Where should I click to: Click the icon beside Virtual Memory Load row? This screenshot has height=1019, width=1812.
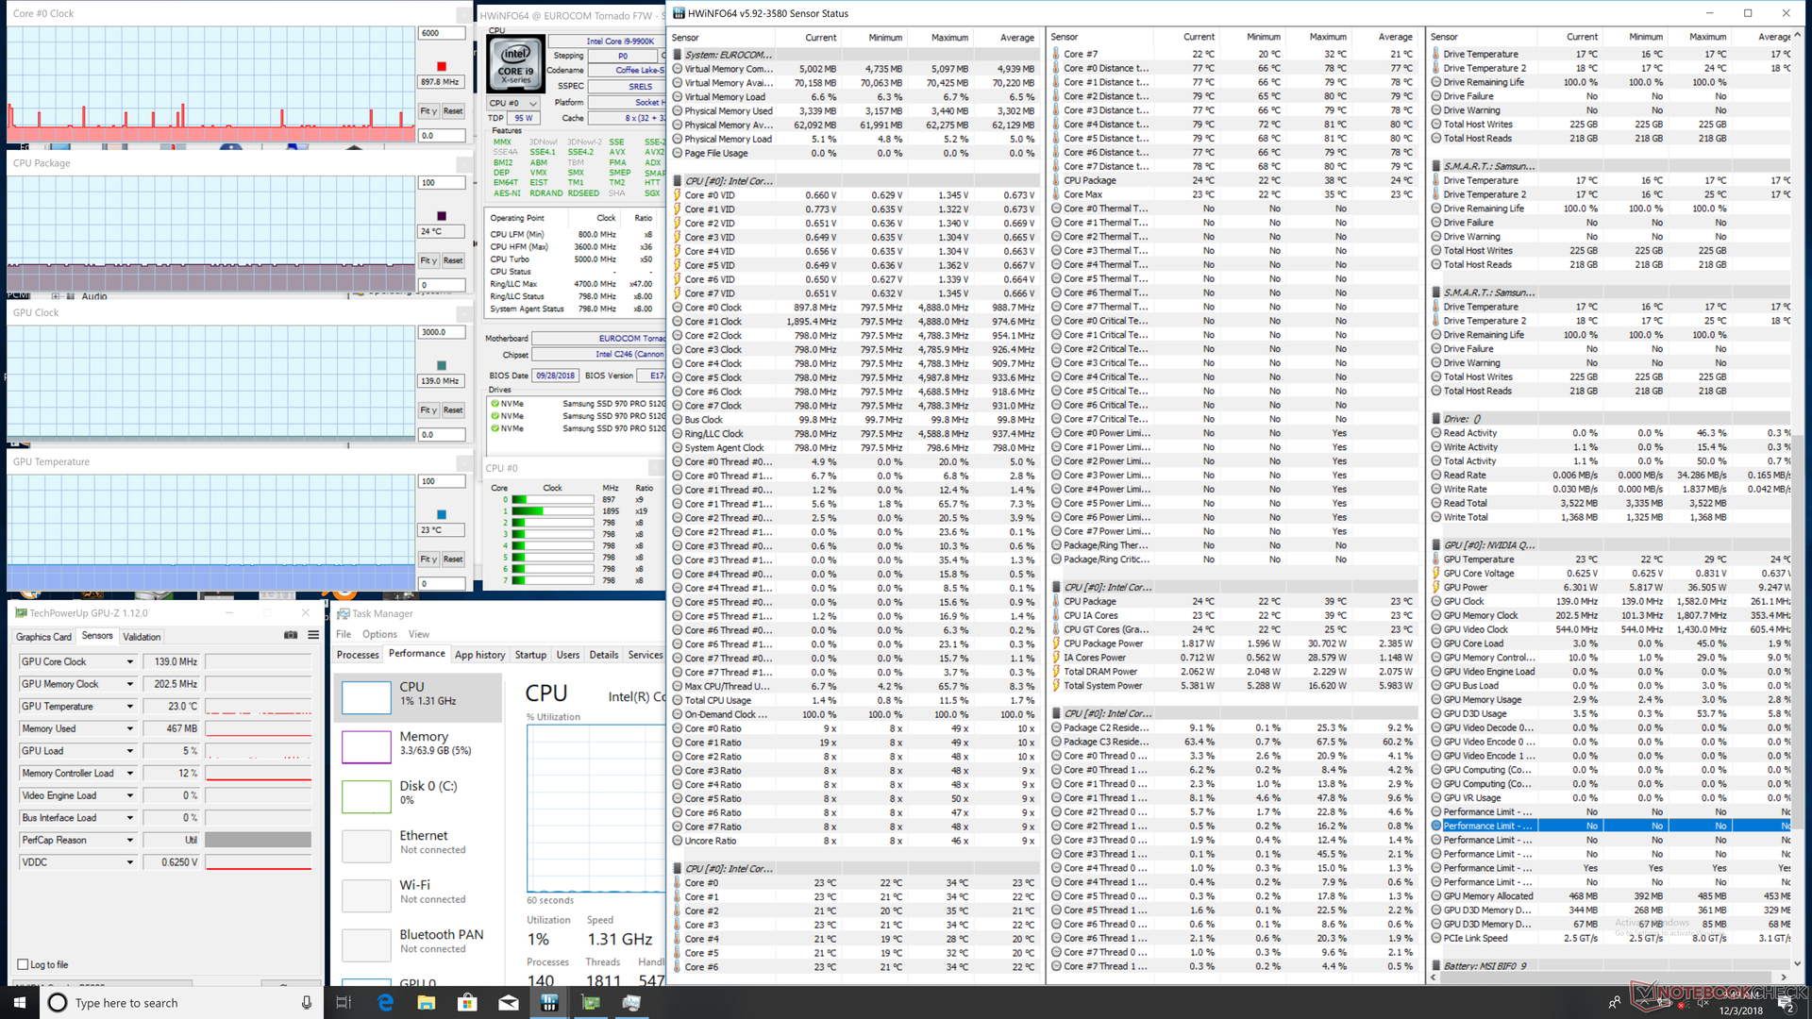tap(678, 96)
